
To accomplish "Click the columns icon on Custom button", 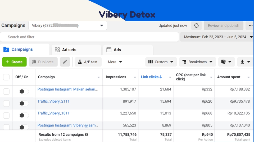I will [151, 62].
